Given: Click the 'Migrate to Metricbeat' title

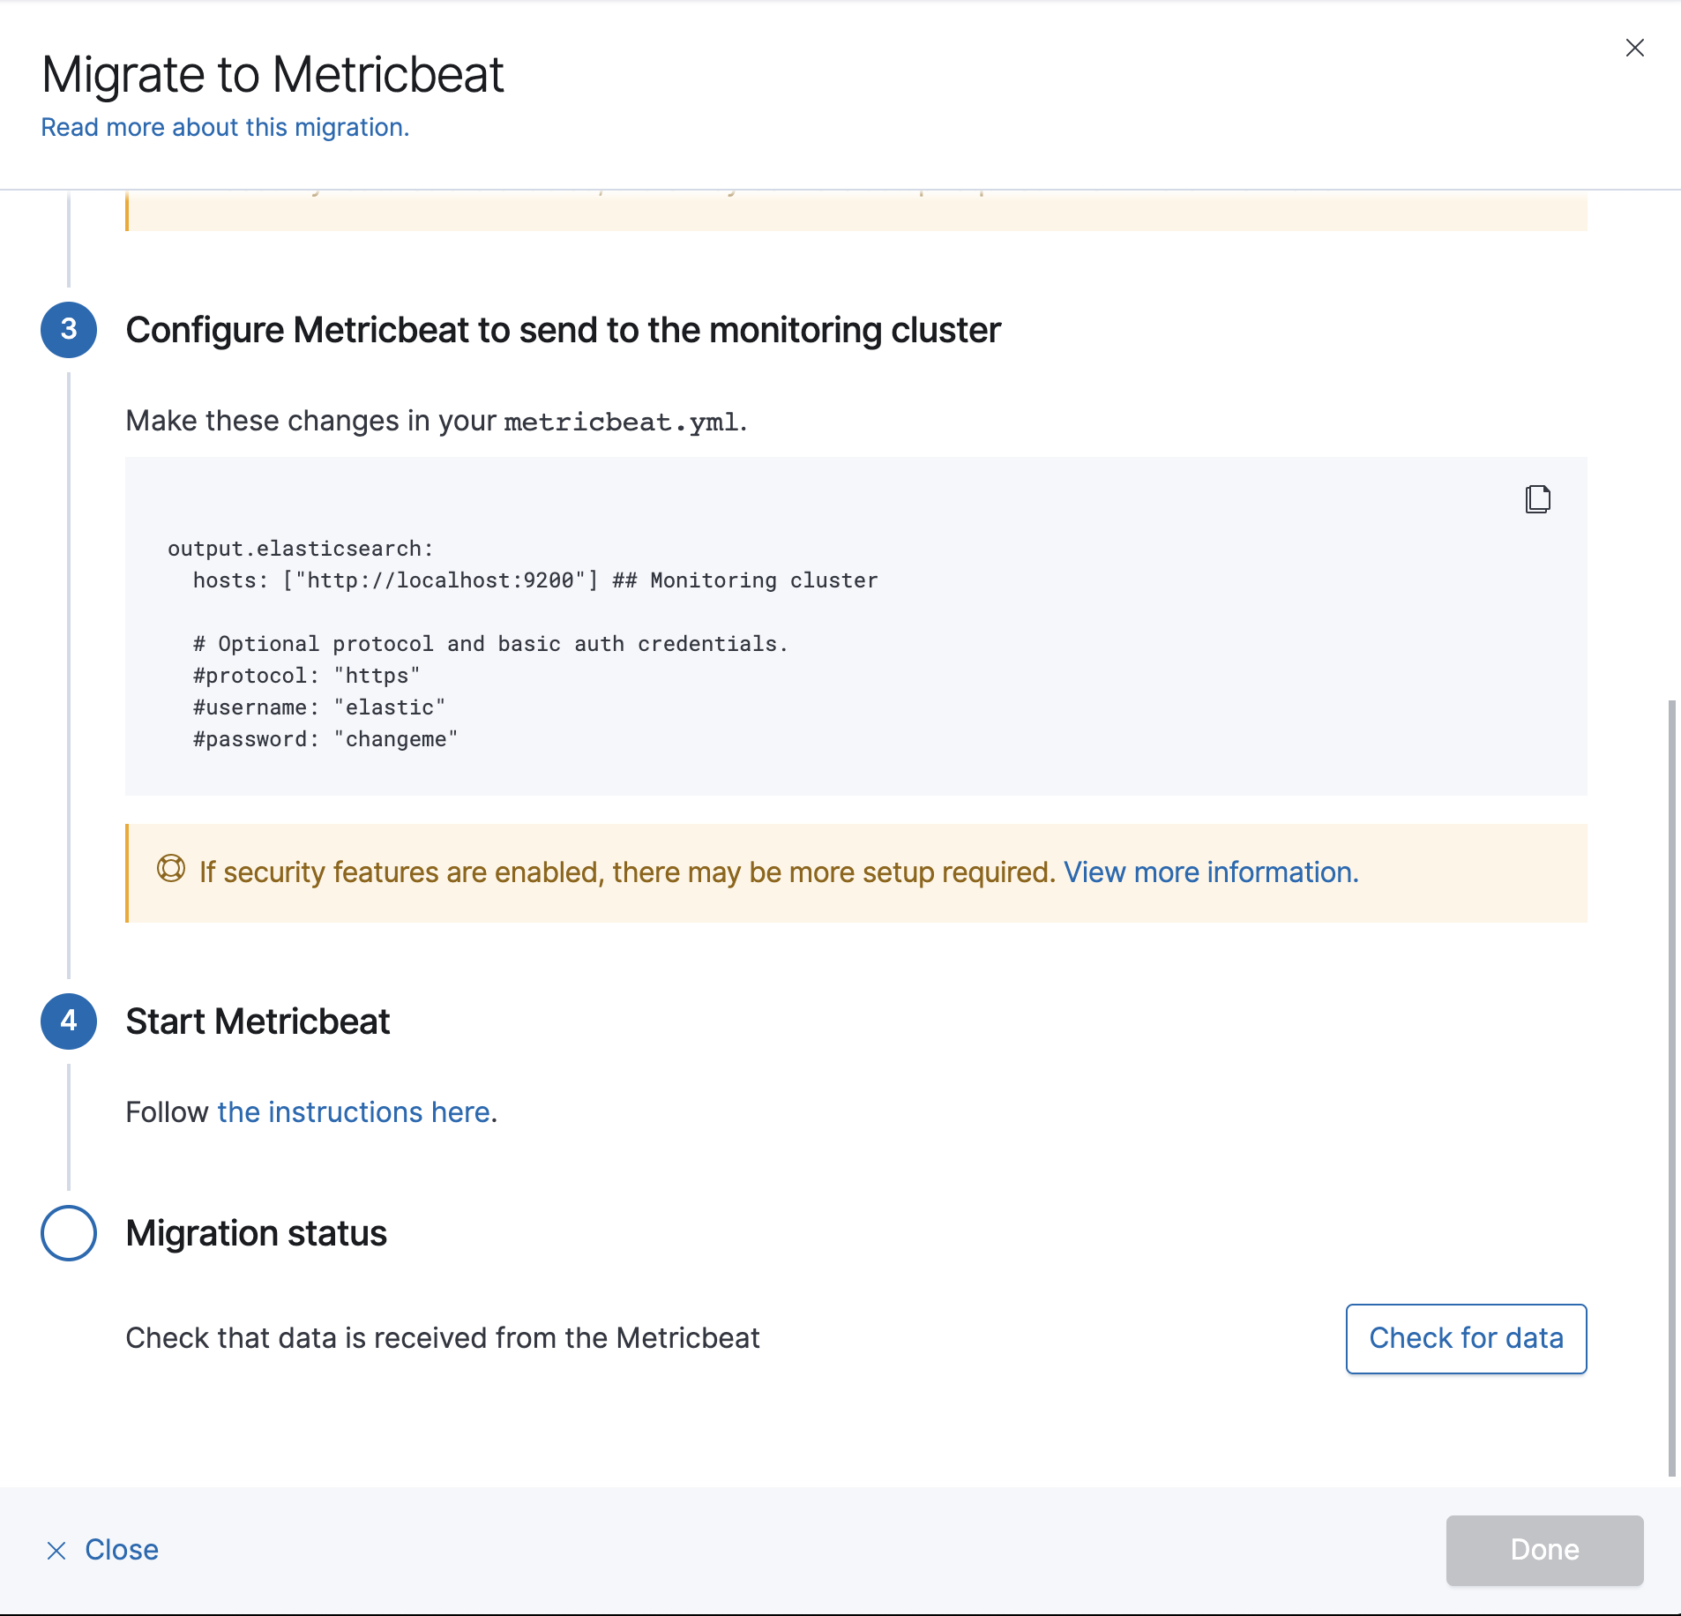Looking at the screenshot, I should pyautogui.click(x=273, y=74).
